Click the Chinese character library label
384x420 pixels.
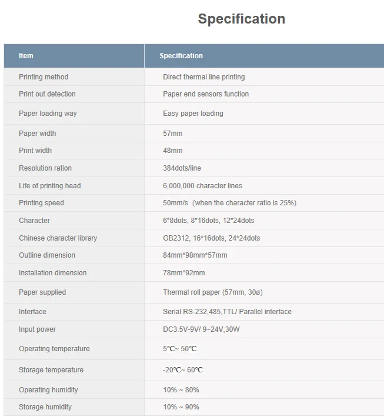point(58,238)
